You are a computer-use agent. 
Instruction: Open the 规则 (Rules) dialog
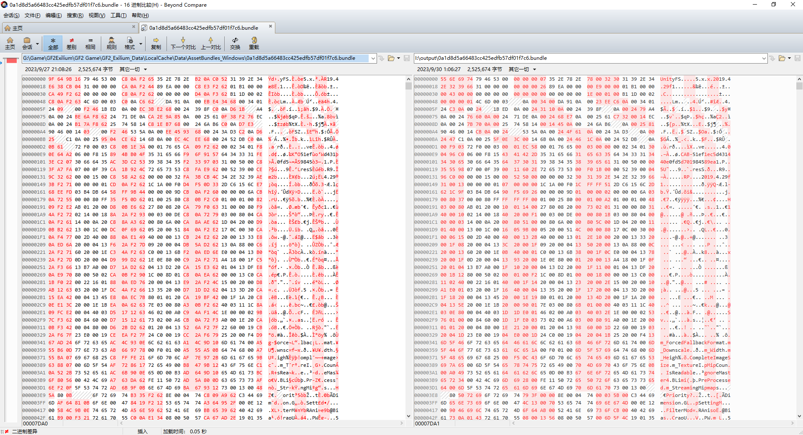(111, 43)
